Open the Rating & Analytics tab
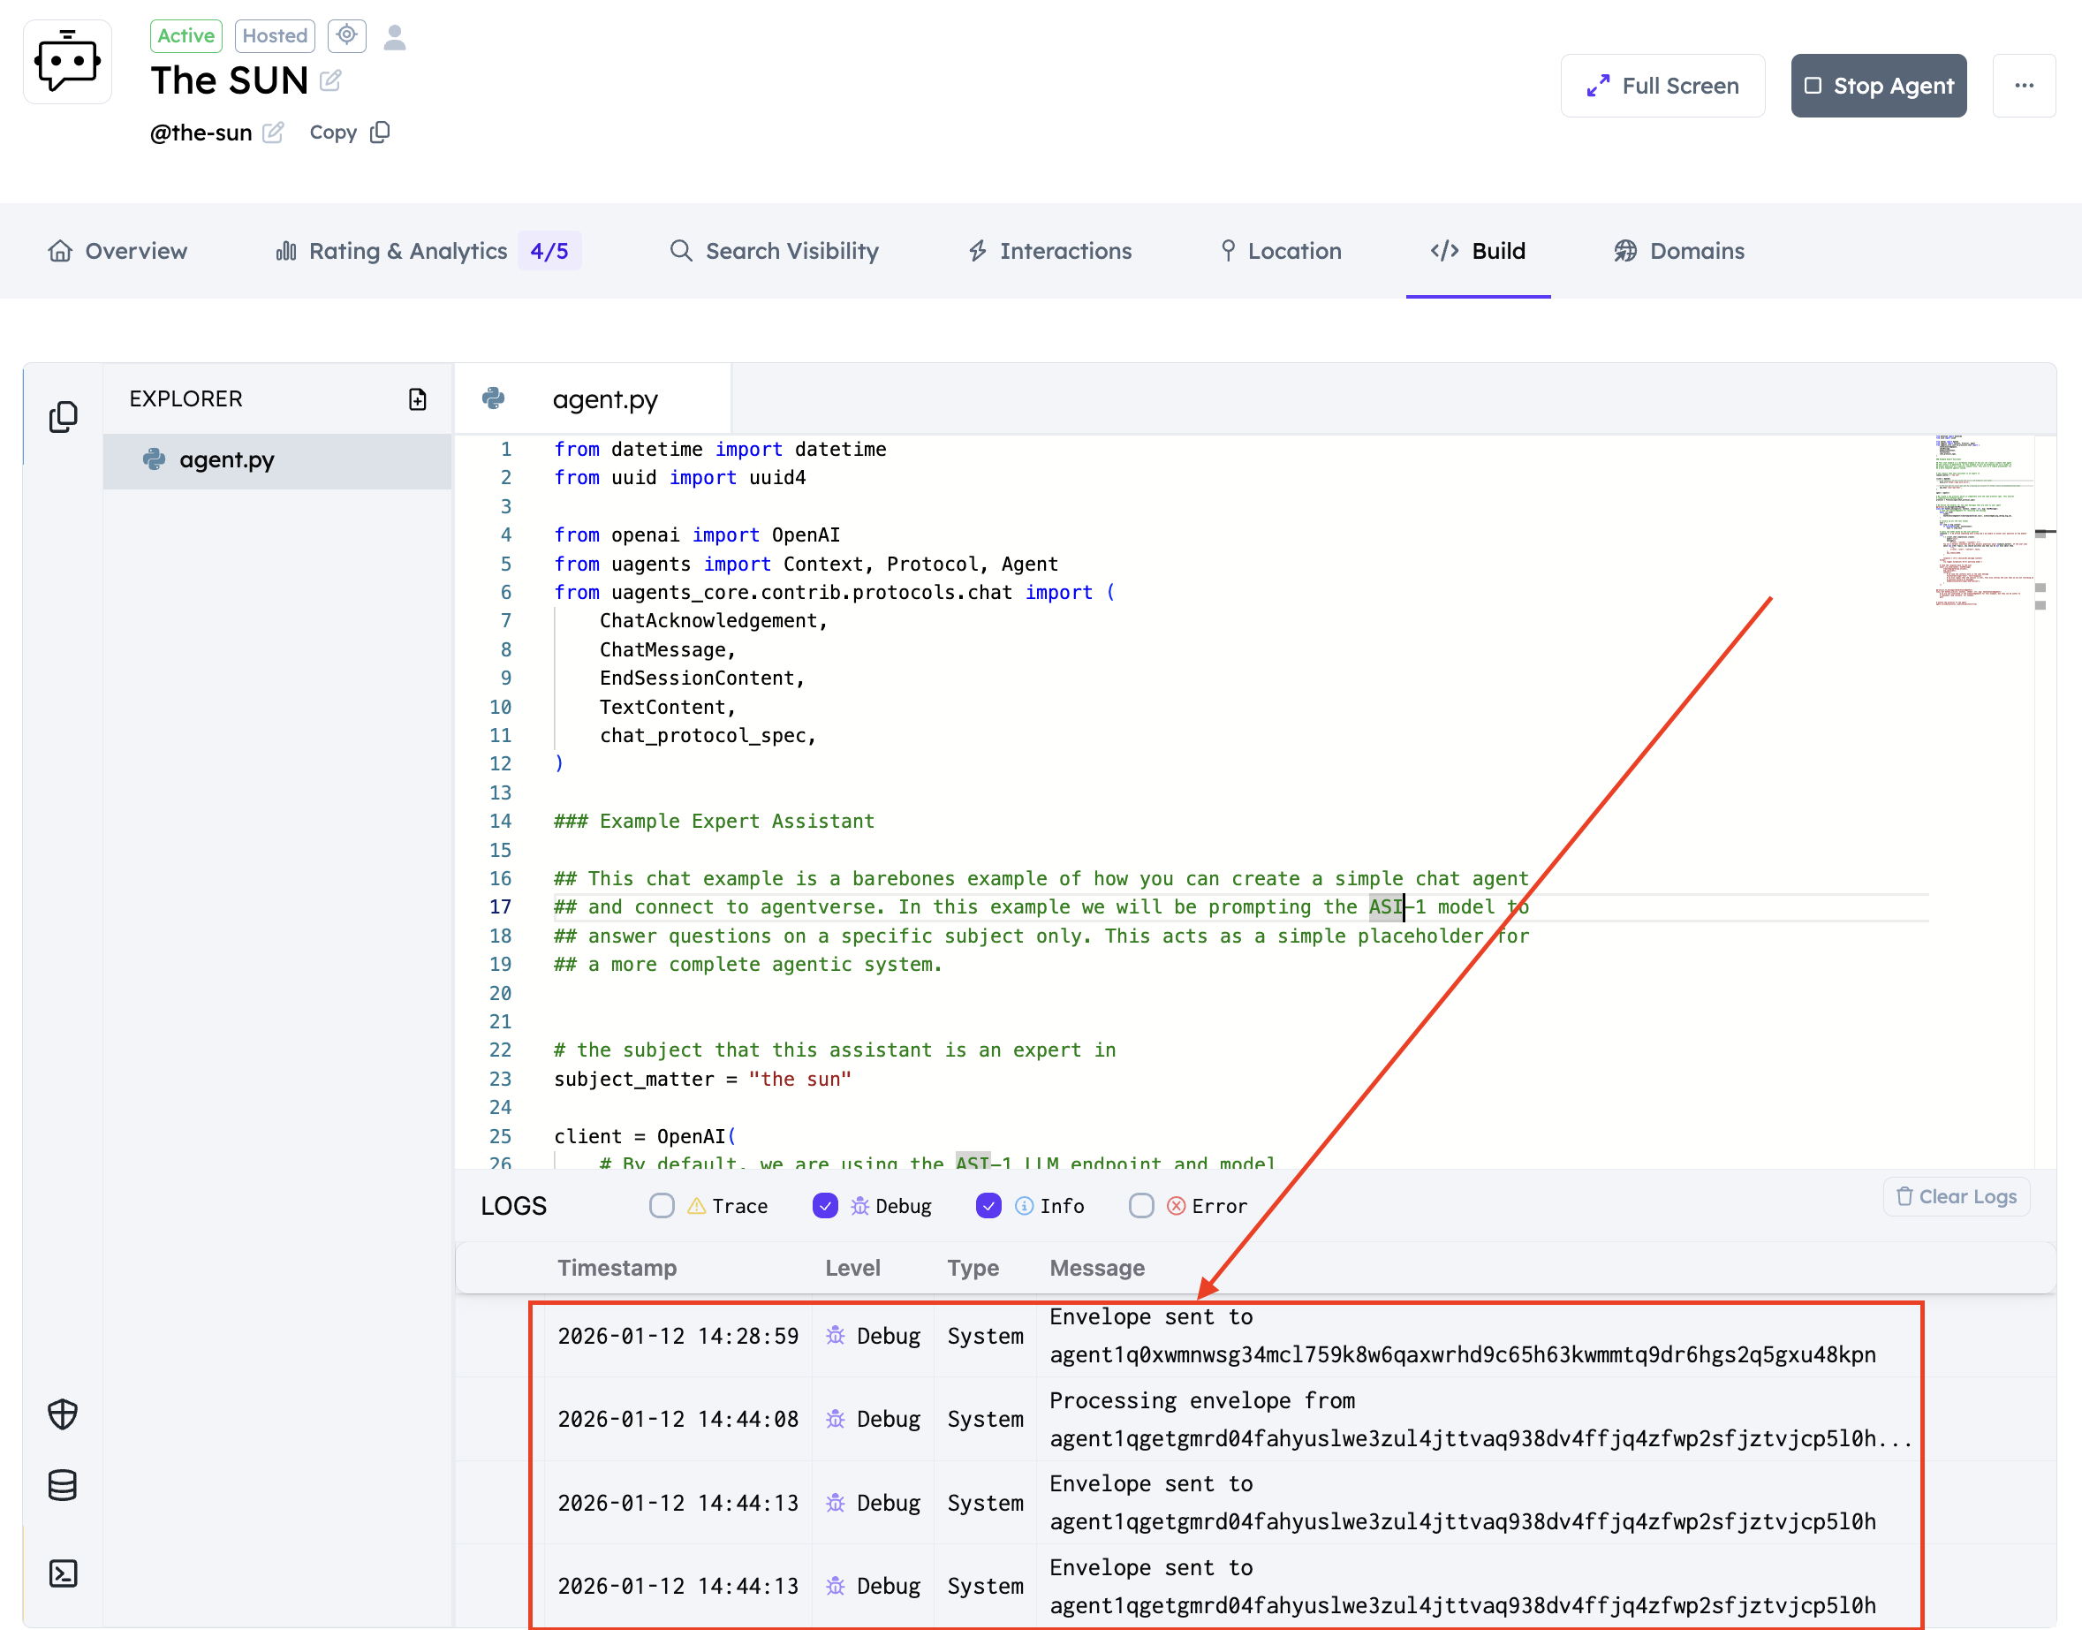The height and width of the screenshot is (1630, 2082). coord(407,251)
